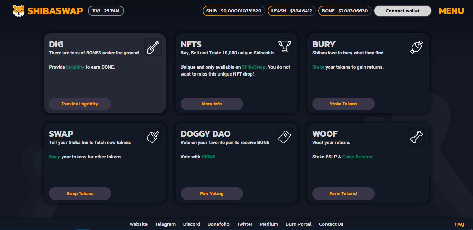
Task: Click 'Vote on your favorite pair to receive BONE'
Action: (225, 142)
